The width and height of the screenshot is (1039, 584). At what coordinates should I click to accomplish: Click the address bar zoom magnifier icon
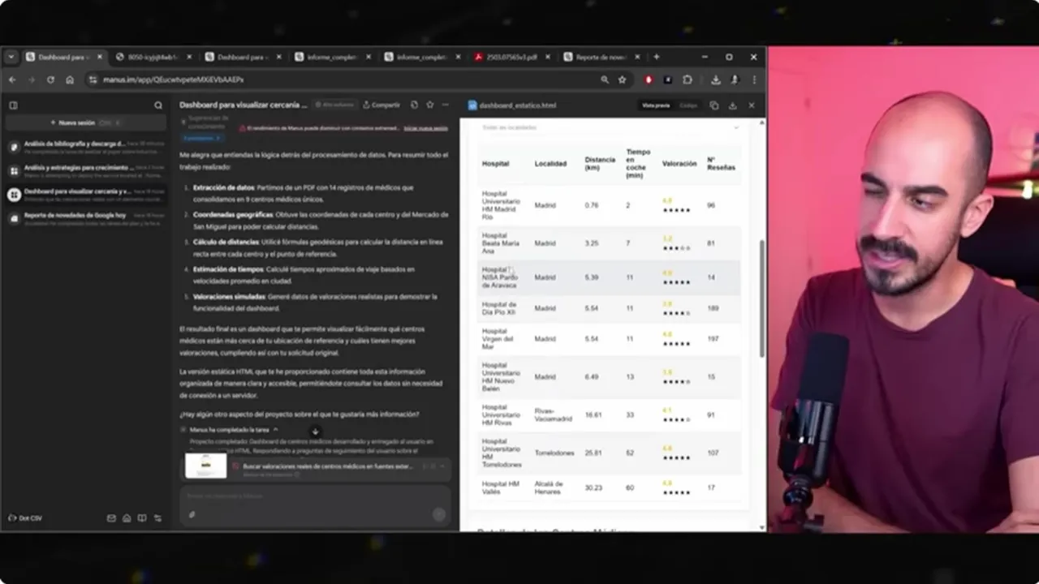605,79
